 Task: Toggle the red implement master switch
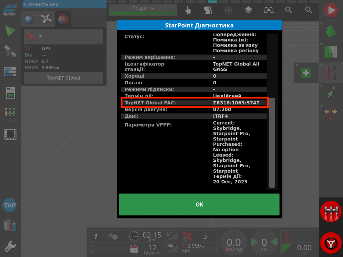point(331,212)
